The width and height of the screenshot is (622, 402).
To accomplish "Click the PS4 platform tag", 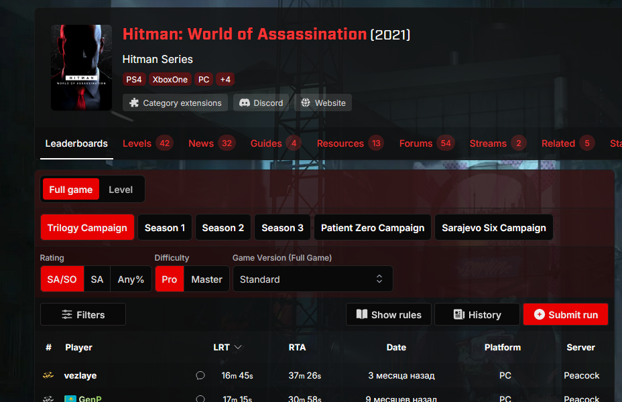I will click(x=134, y=79).
